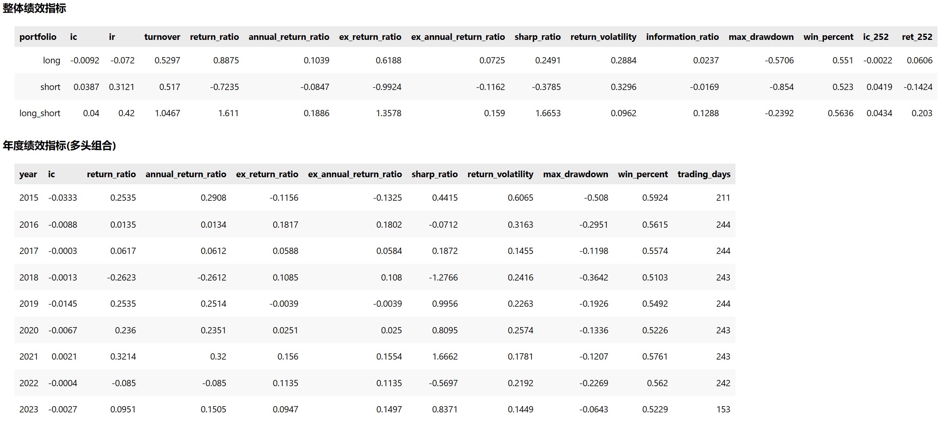This screenshot has width=941, height=421.
Task: Click the 2023 year cell
Action: (29, 409)
